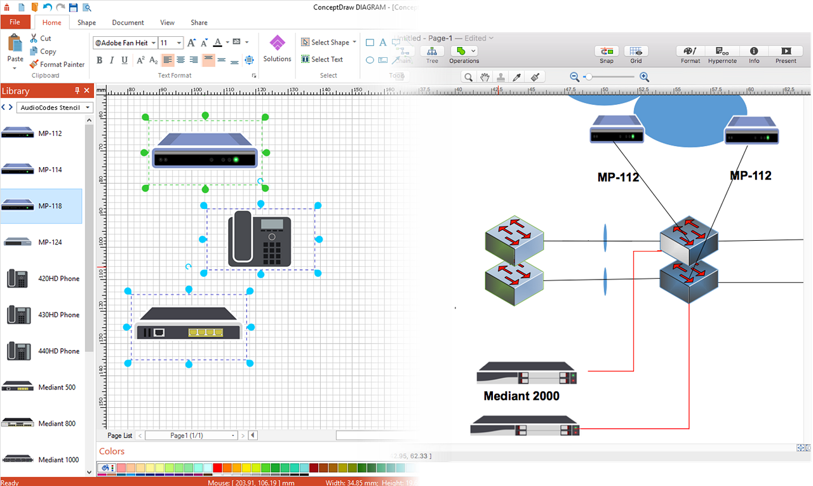Start presentation with Present button
813x486 pixels.
click(786, 54)
